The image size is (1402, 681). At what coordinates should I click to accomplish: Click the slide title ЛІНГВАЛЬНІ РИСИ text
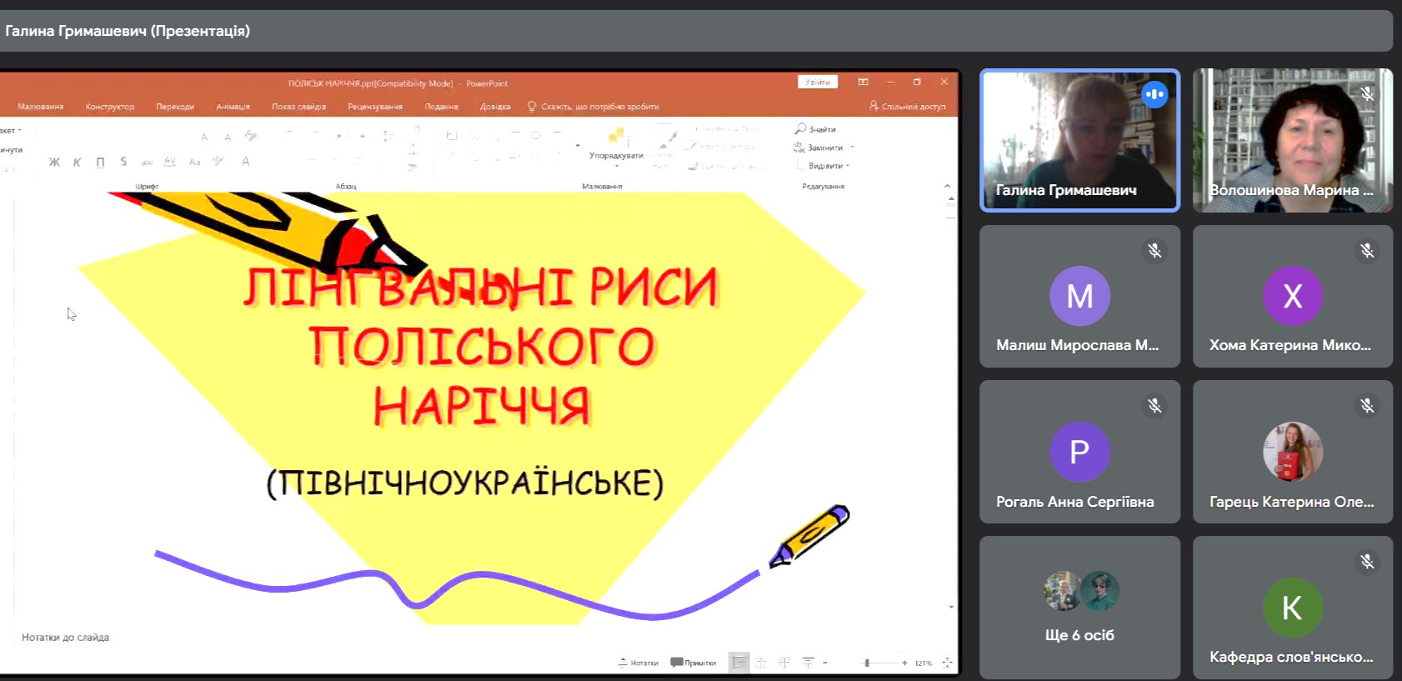pos(481,287)
